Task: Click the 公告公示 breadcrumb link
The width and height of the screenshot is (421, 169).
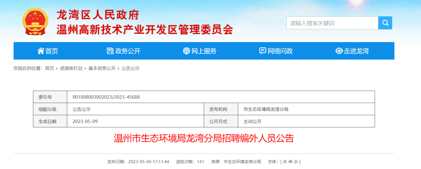Action: click(130, 68)
